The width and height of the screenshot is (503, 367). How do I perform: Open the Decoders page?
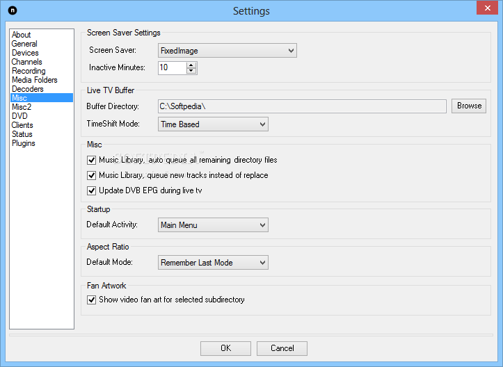point(28,89)
